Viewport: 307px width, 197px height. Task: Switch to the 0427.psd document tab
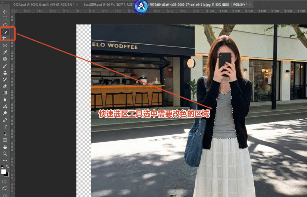coord(44,5)
